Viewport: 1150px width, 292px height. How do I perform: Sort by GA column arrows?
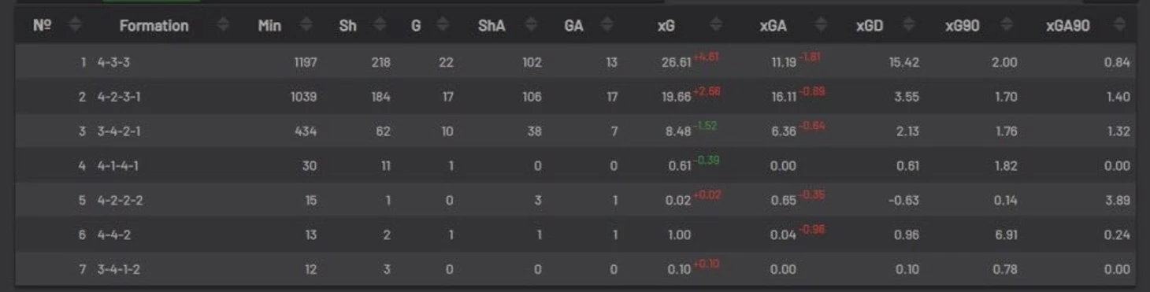coord(607,25)
